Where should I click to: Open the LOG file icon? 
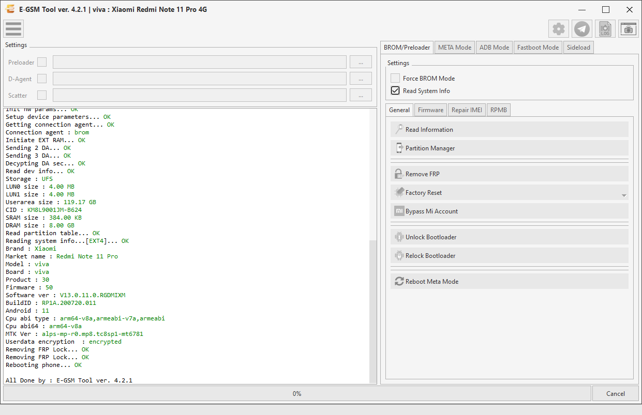[x=605, y=29]
